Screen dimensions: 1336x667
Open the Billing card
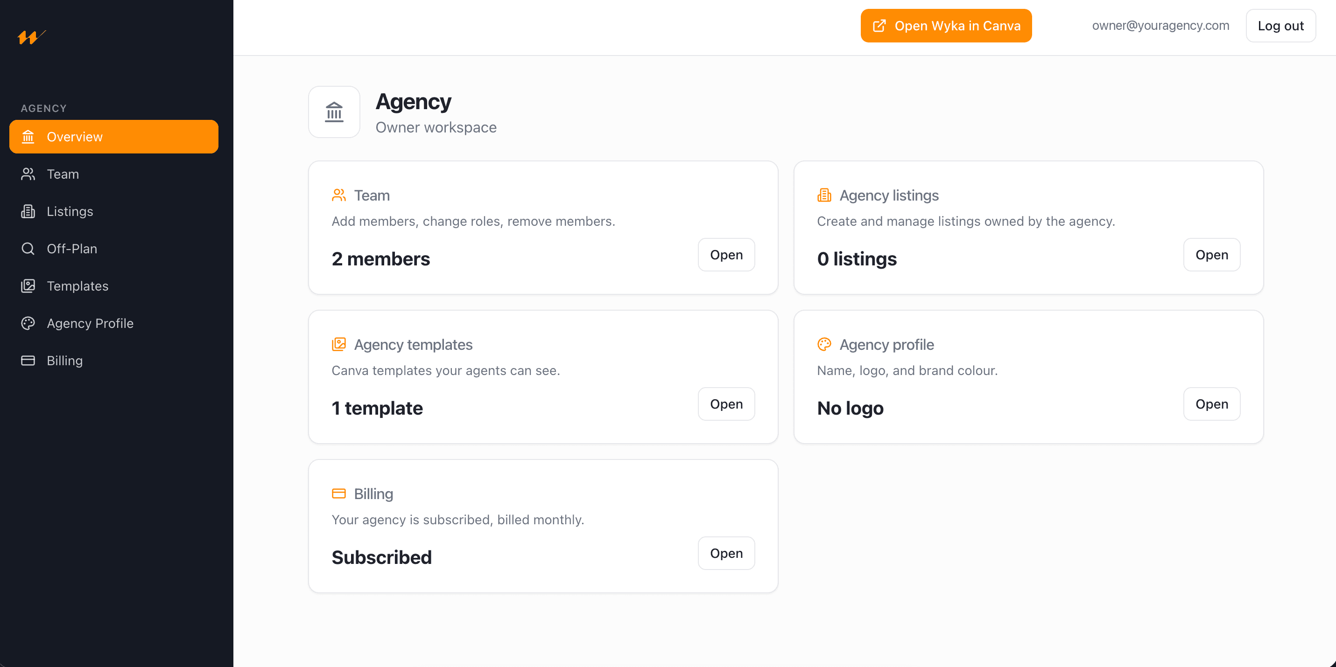(x=726, y=554)
